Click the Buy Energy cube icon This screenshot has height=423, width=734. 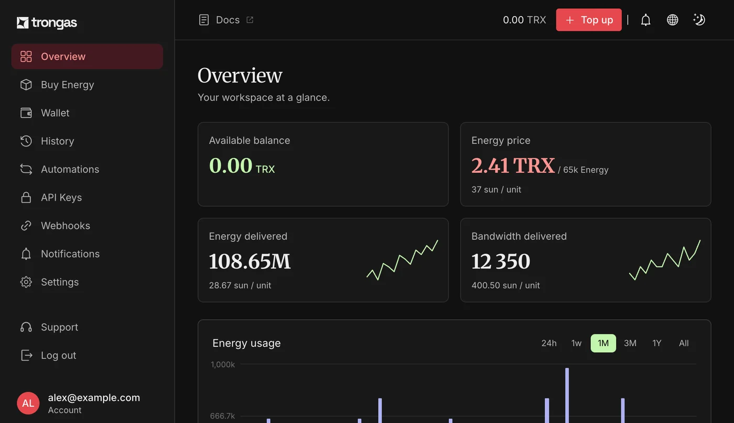[26, 85]
